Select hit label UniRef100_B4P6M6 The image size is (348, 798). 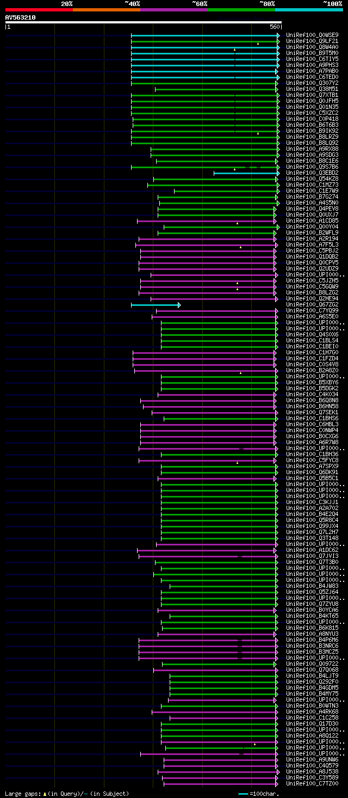(312, 640)
